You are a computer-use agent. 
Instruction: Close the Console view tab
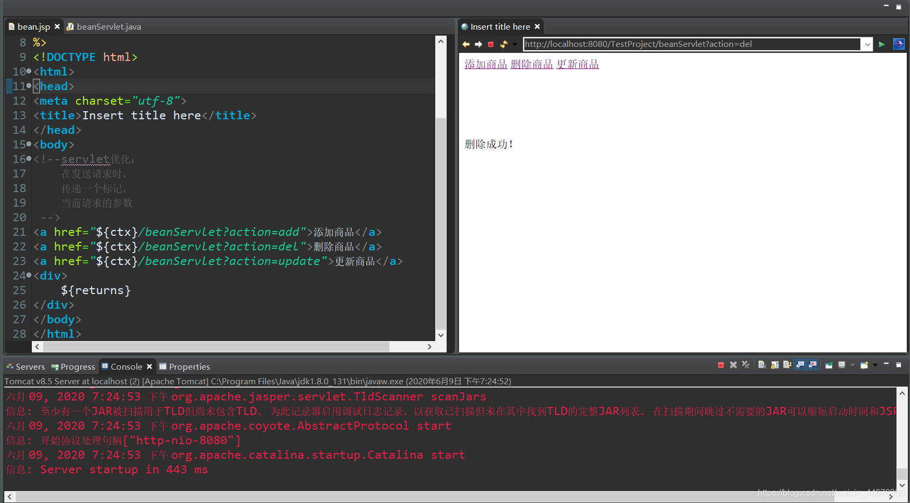tap(149, 366)
